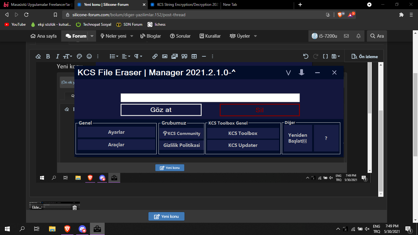
Task: Open the browser extensions puzzle icon
Action: coord(401,15)
